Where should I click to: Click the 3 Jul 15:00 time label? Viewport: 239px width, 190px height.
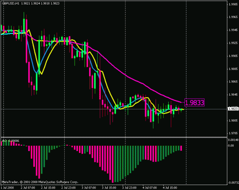point(109,188)
